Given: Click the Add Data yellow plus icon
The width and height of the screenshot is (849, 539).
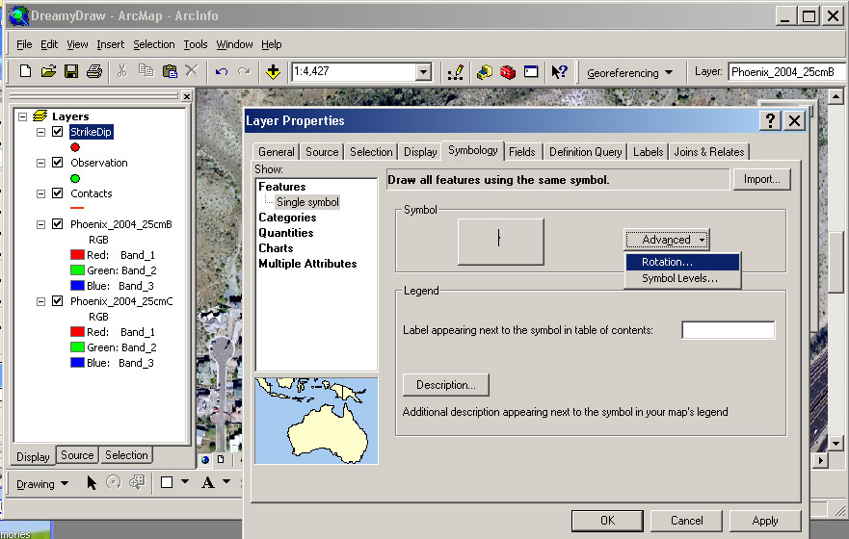Looking at the screenshot, I should (273, 71).
